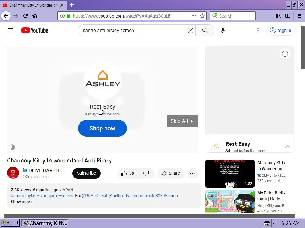Expand the description with Show more
This screenshot has height=228, width=305.
pos(21,202)
